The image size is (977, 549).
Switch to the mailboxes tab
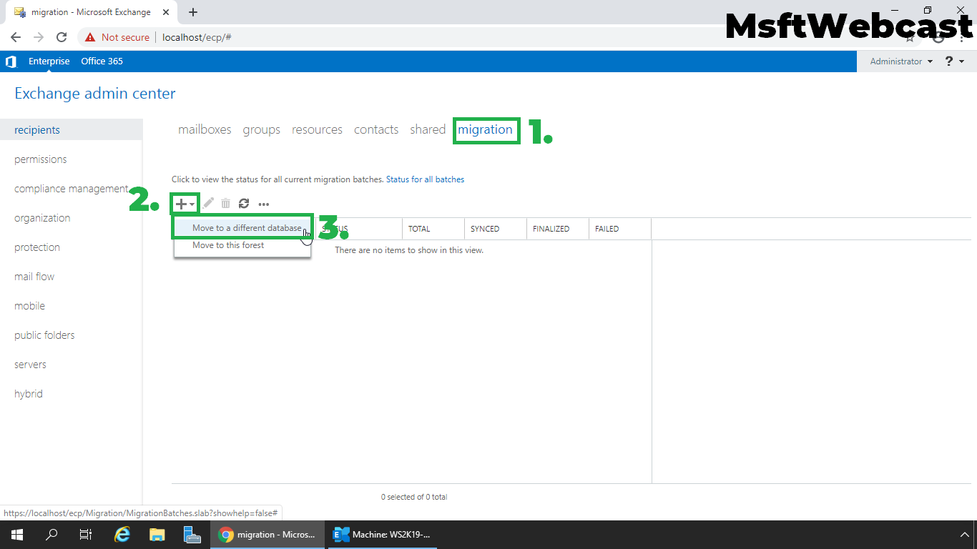coord(205,129)
